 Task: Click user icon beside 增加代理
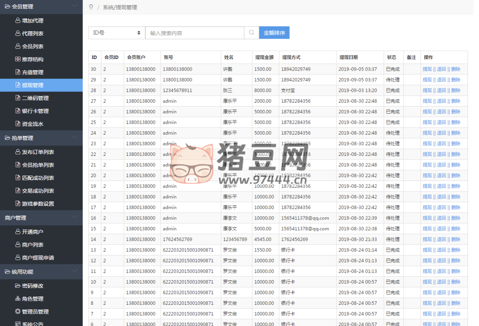(x=18, y=20)
